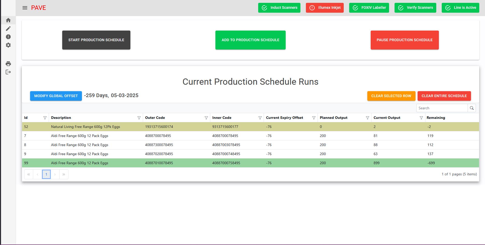This screenshot has width=485, height=245.
Task: Sort by Id column header
Action: (x=26, y=118)
